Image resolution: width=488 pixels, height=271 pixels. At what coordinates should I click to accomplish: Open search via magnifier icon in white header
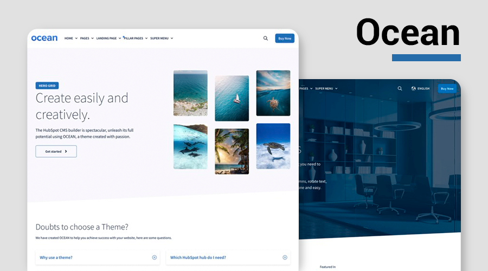coord(266,38)
